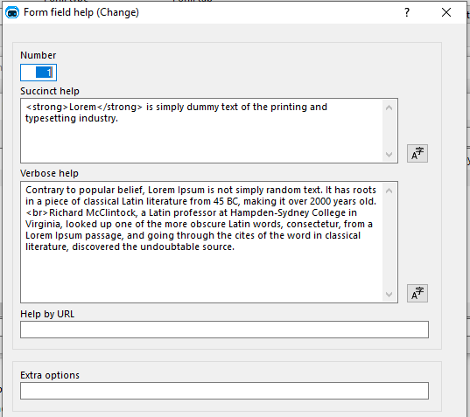Click the "Help by URL" label
470x417 pixels.
pos(47,314)
